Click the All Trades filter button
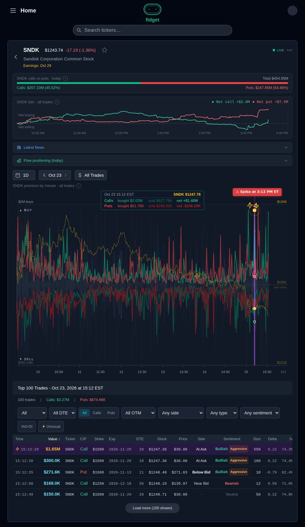This screenshot has width=305, height=527. point(91,175)
